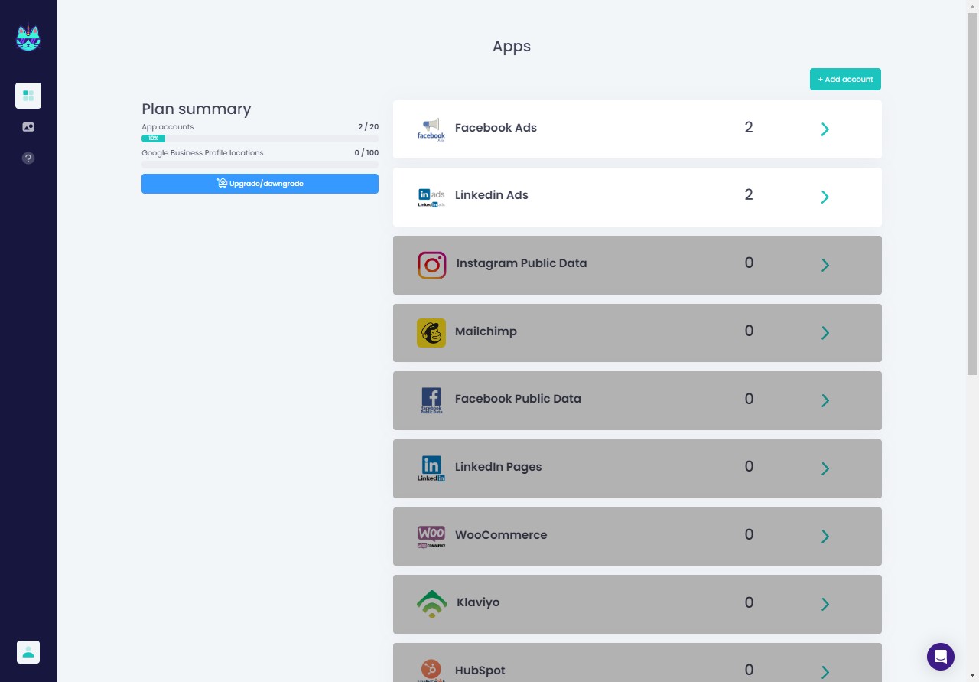Screen dimensions: 979x682
Task: Click the 'App accounts' label
Action: (168, 127)
